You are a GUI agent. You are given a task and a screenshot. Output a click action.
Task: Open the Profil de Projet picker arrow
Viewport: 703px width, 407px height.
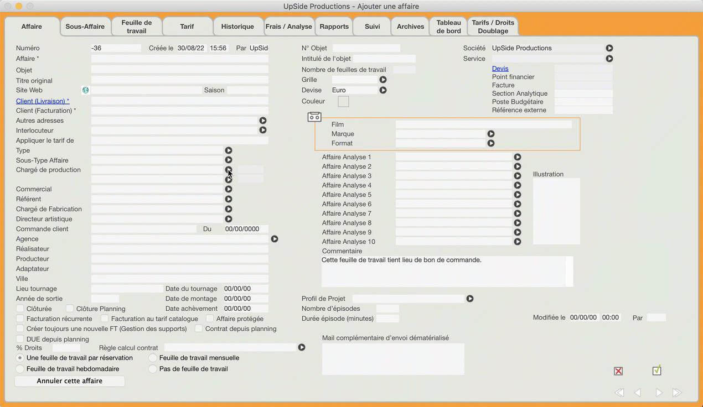[x=470, y=299]
